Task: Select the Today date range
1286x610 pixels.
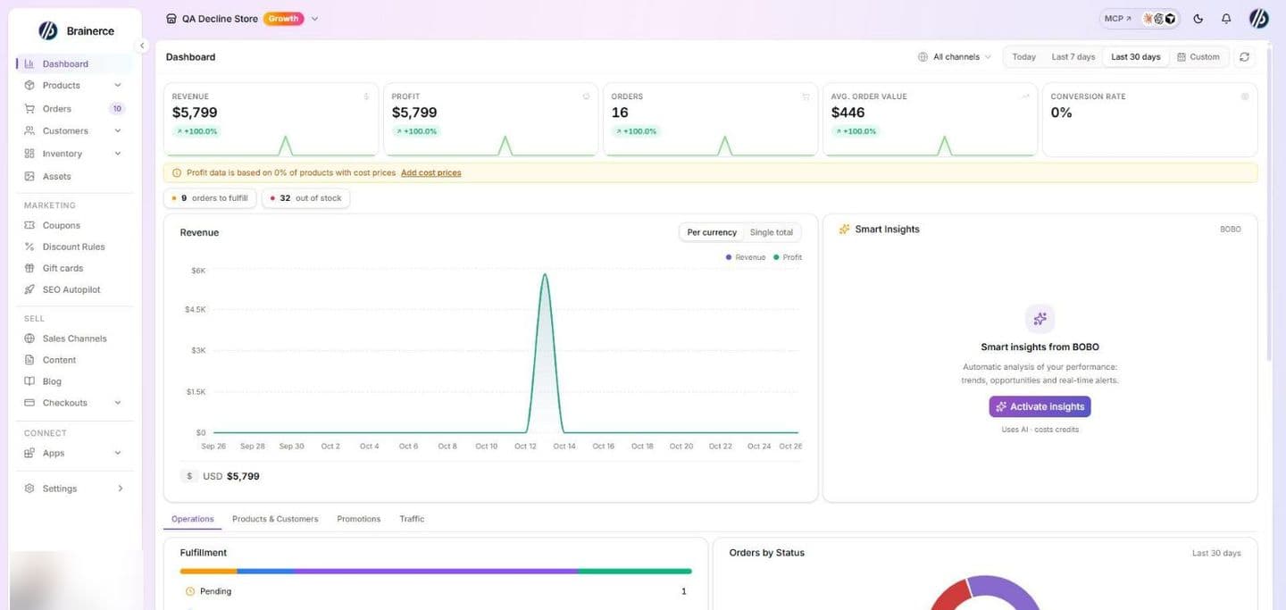Action: [x=1024, y=57]
